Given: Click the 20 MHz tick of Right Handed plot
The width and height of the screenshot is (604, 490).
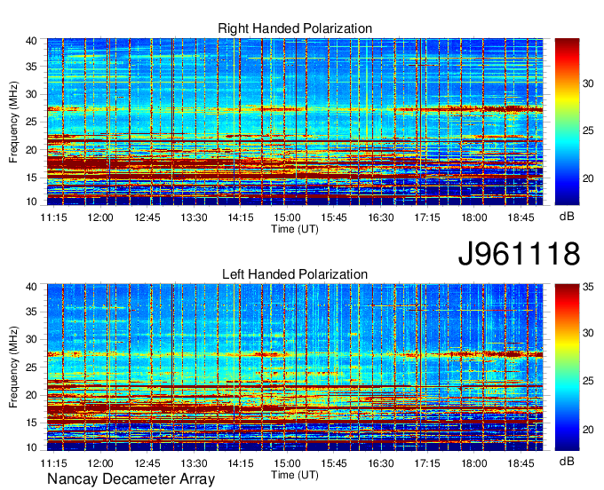Looking at the screenshot, I should point(31,150).
